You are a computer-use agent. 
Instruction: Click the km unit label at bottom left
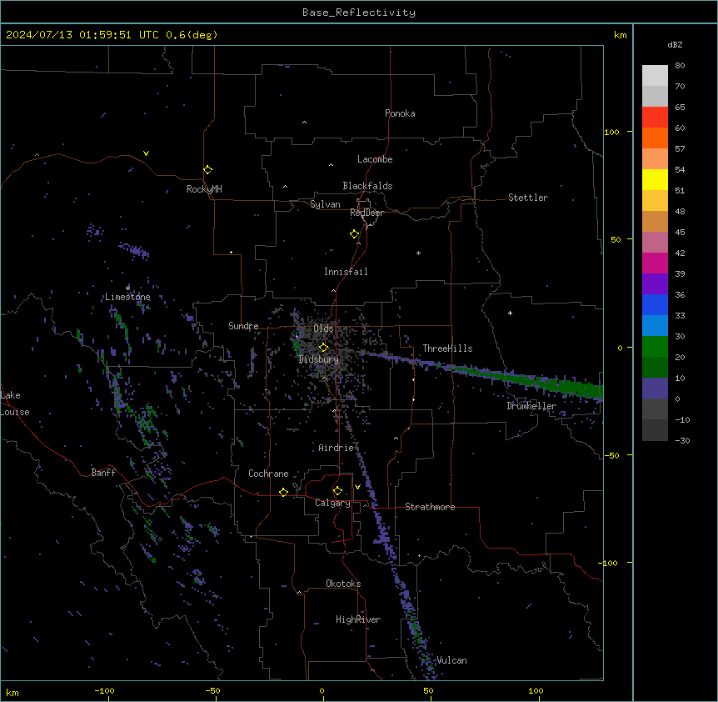(x=12, y=692)
